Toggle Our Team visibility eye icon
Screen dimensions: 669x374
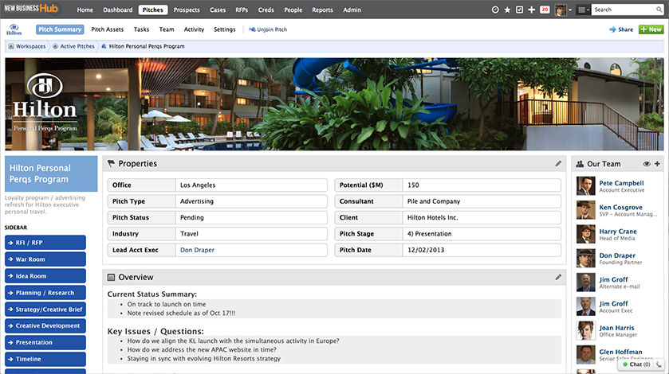coord(647,164)
